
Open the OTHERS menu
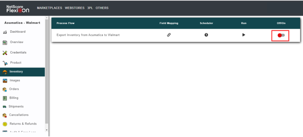click(x=102, y=8)
